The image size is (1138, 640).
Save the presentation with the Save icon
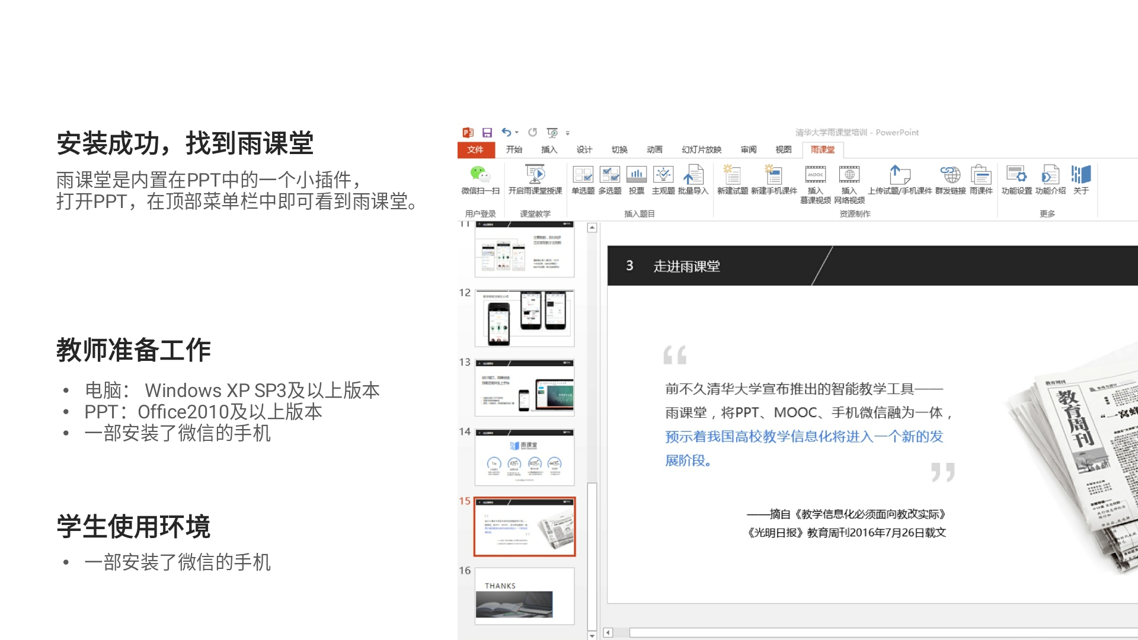[x=487, y=132]
